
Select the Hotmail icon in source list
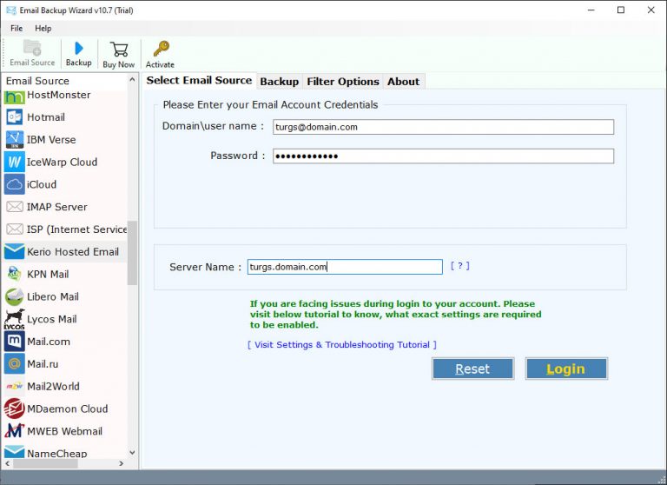click(15, 117)
